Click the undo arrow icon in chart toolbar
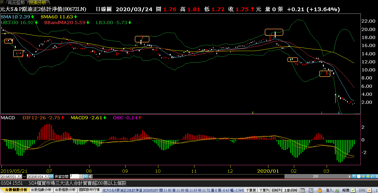Screen dimensions: 378x193 pyautogui.click(x=373, y=176)
